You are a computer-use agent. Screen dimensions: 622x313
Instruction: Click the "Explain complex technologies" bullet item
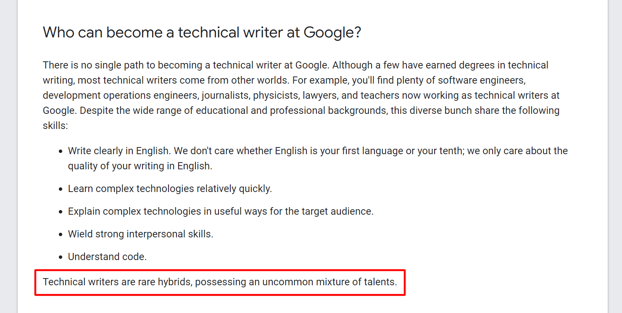tap(221, 211)
